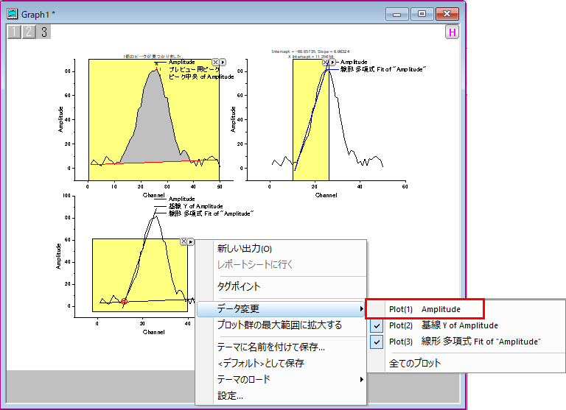
Task: Click the magenta H indicator icon
Action: pyautogui.click(x=452, y=32)
